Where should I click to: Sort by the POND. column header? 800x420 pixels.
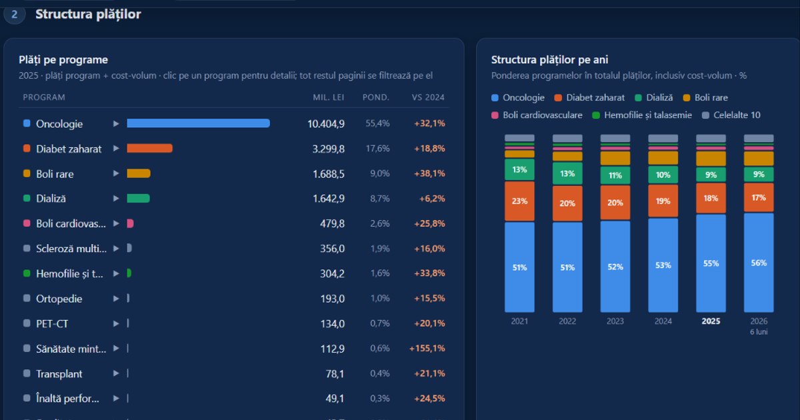[x=376, y=97]
